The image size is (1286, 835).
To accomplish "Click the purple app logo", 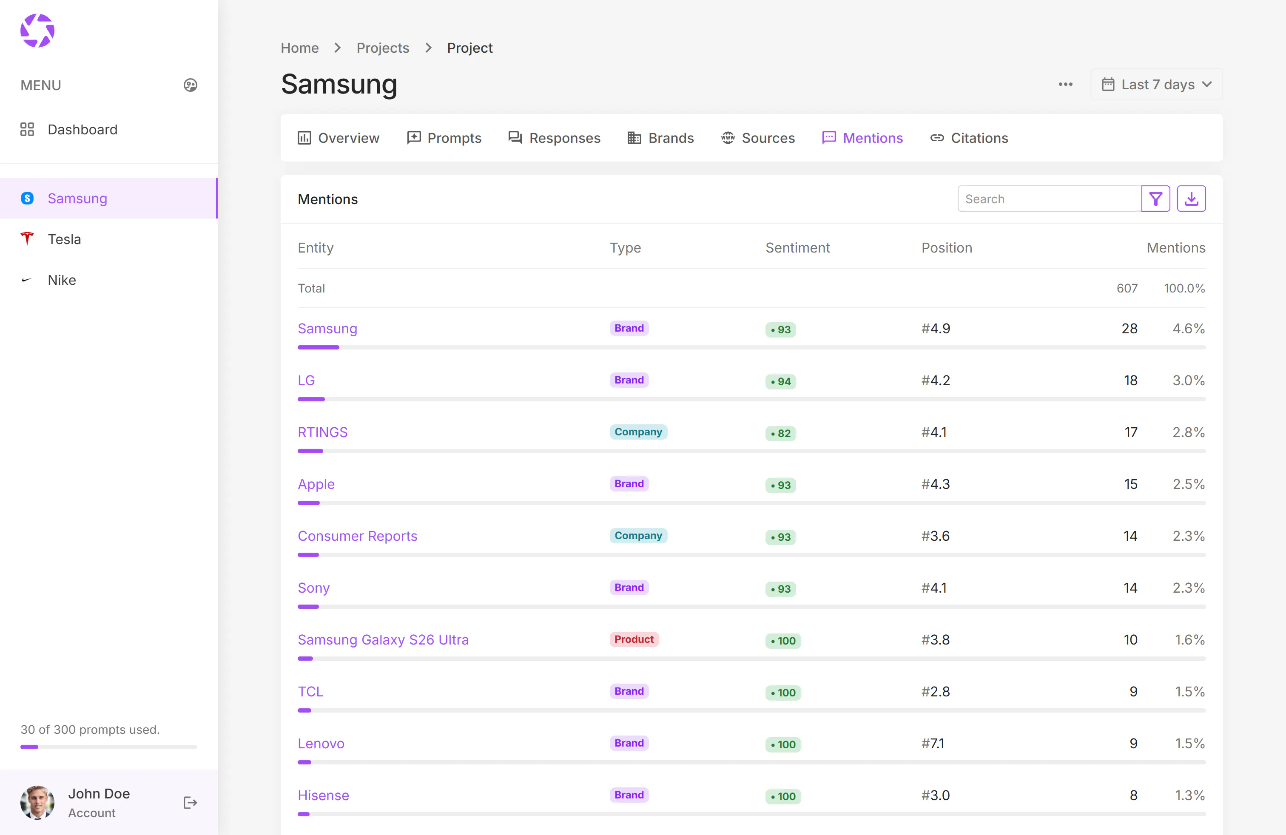I will (37, 31).
